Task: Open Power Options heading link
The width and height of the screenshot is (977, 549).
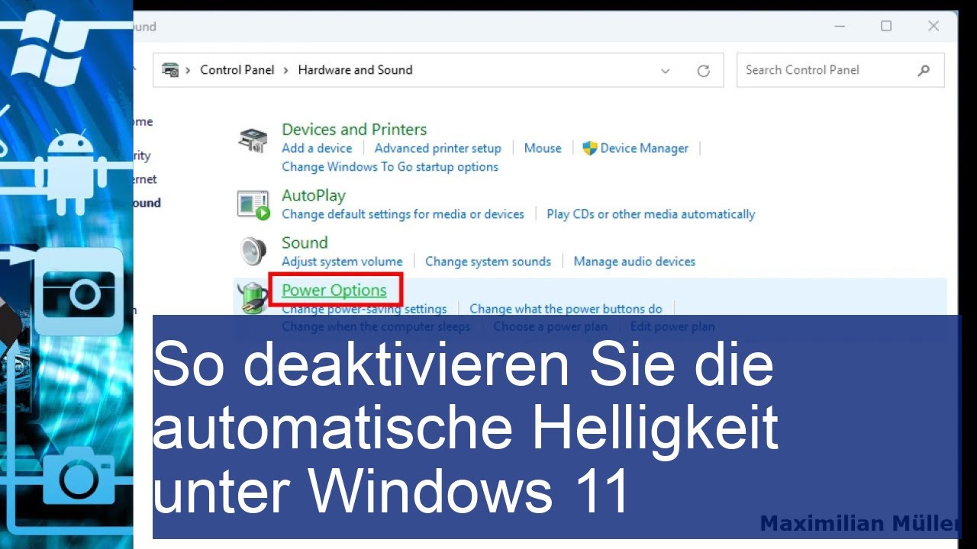Action: click(334, 291)
